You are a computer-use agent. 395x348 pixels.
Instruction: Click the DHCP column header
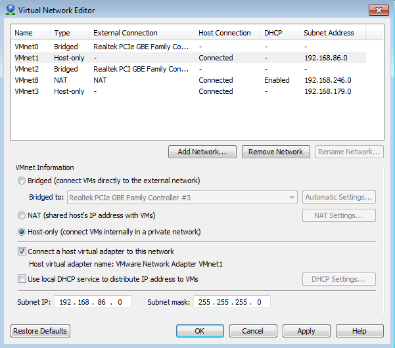click(x=278, y=33)
